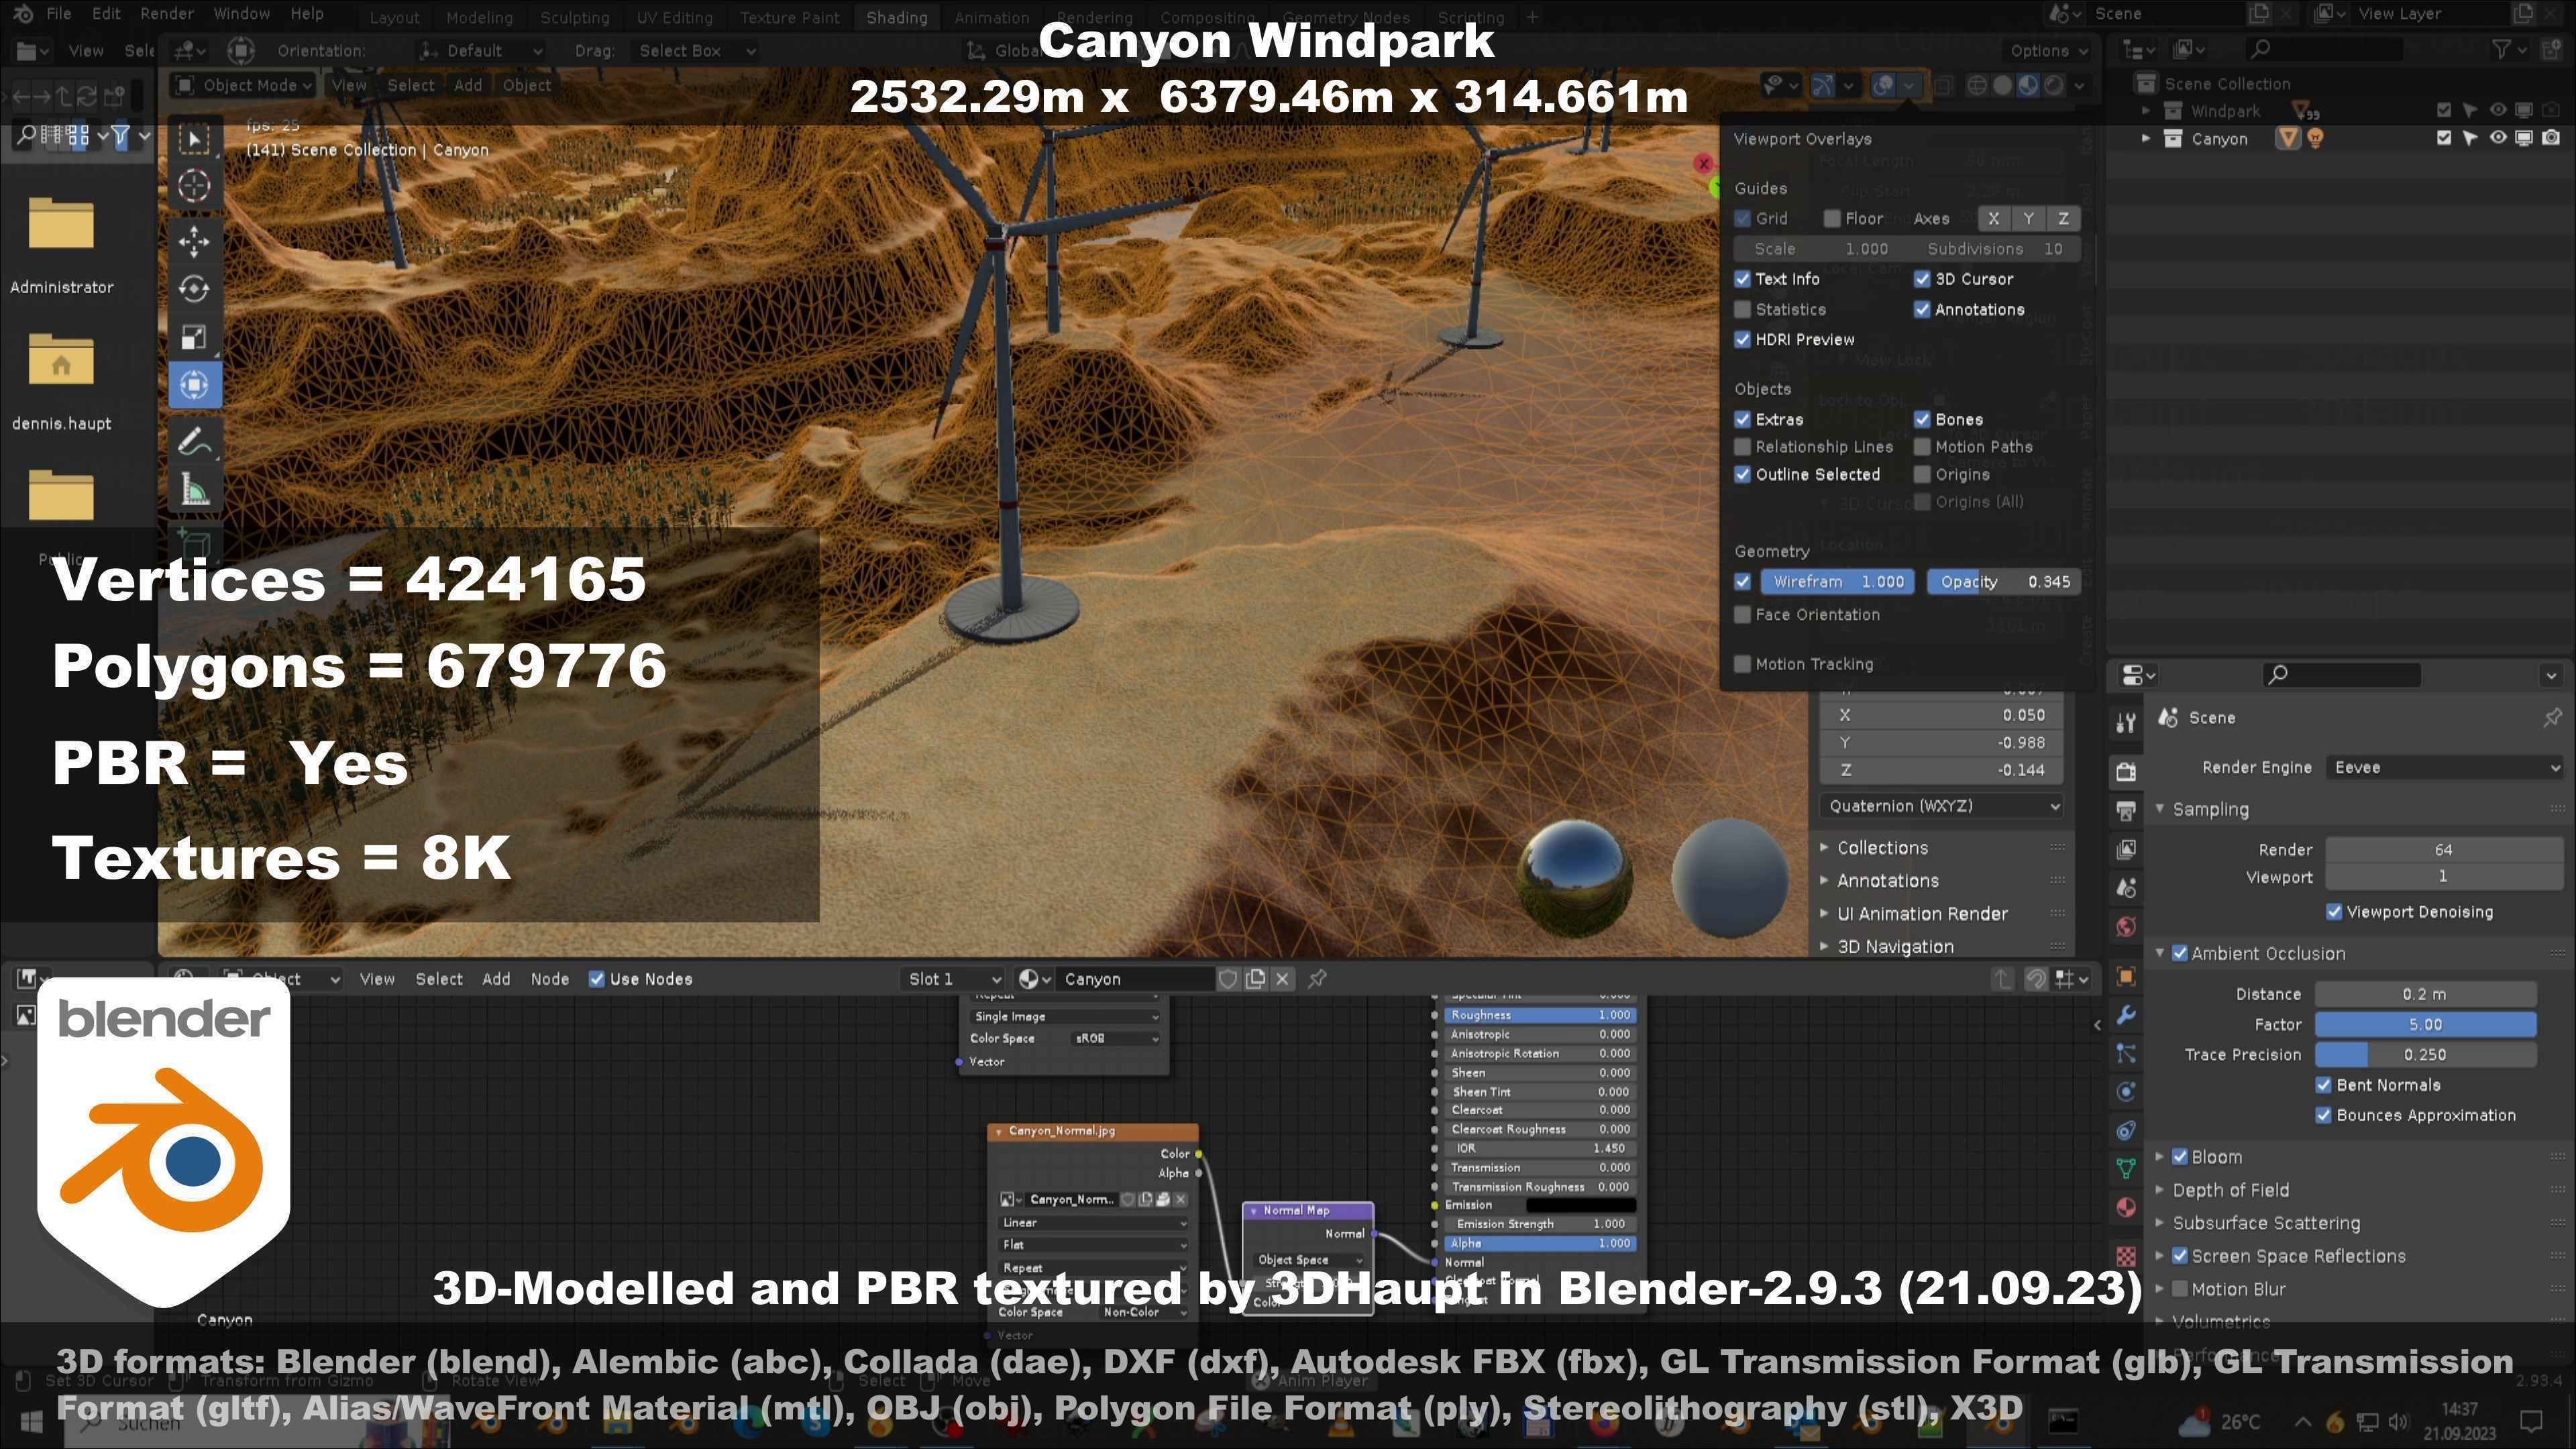Expand the Collections panel in sidebar
Image resolution: width=2576 pixels, height=1449 pixels.
(1882, 848)
